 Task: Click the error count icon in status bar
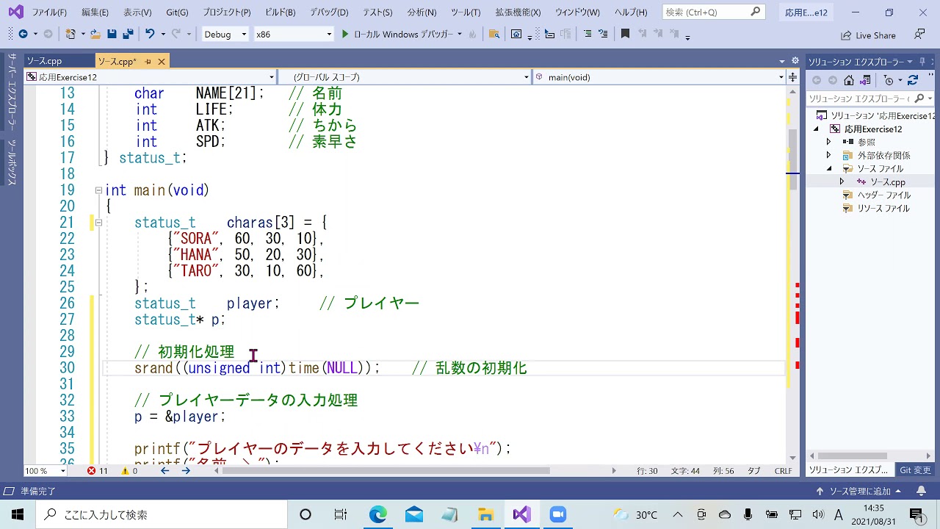(x=92, y=470)
